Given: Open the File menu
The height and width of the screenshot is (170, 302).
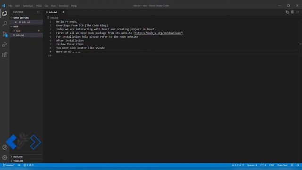Looking at the screenshot, I should click(10, 6).
